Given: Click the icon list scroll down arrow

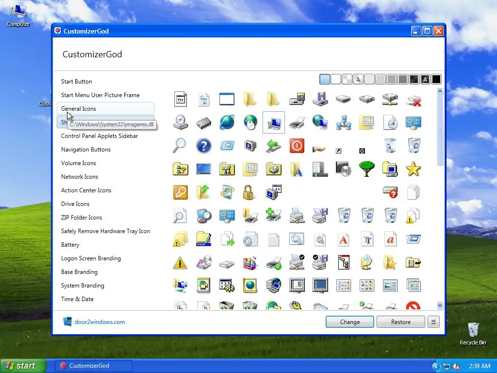Looking at the screenshot, I should point(440,305).
